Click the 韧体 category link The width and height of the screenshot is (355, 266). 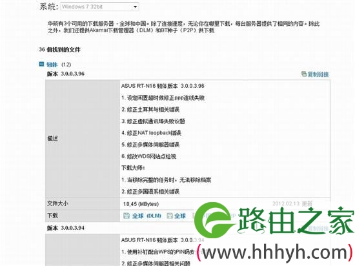click(52, 65)
